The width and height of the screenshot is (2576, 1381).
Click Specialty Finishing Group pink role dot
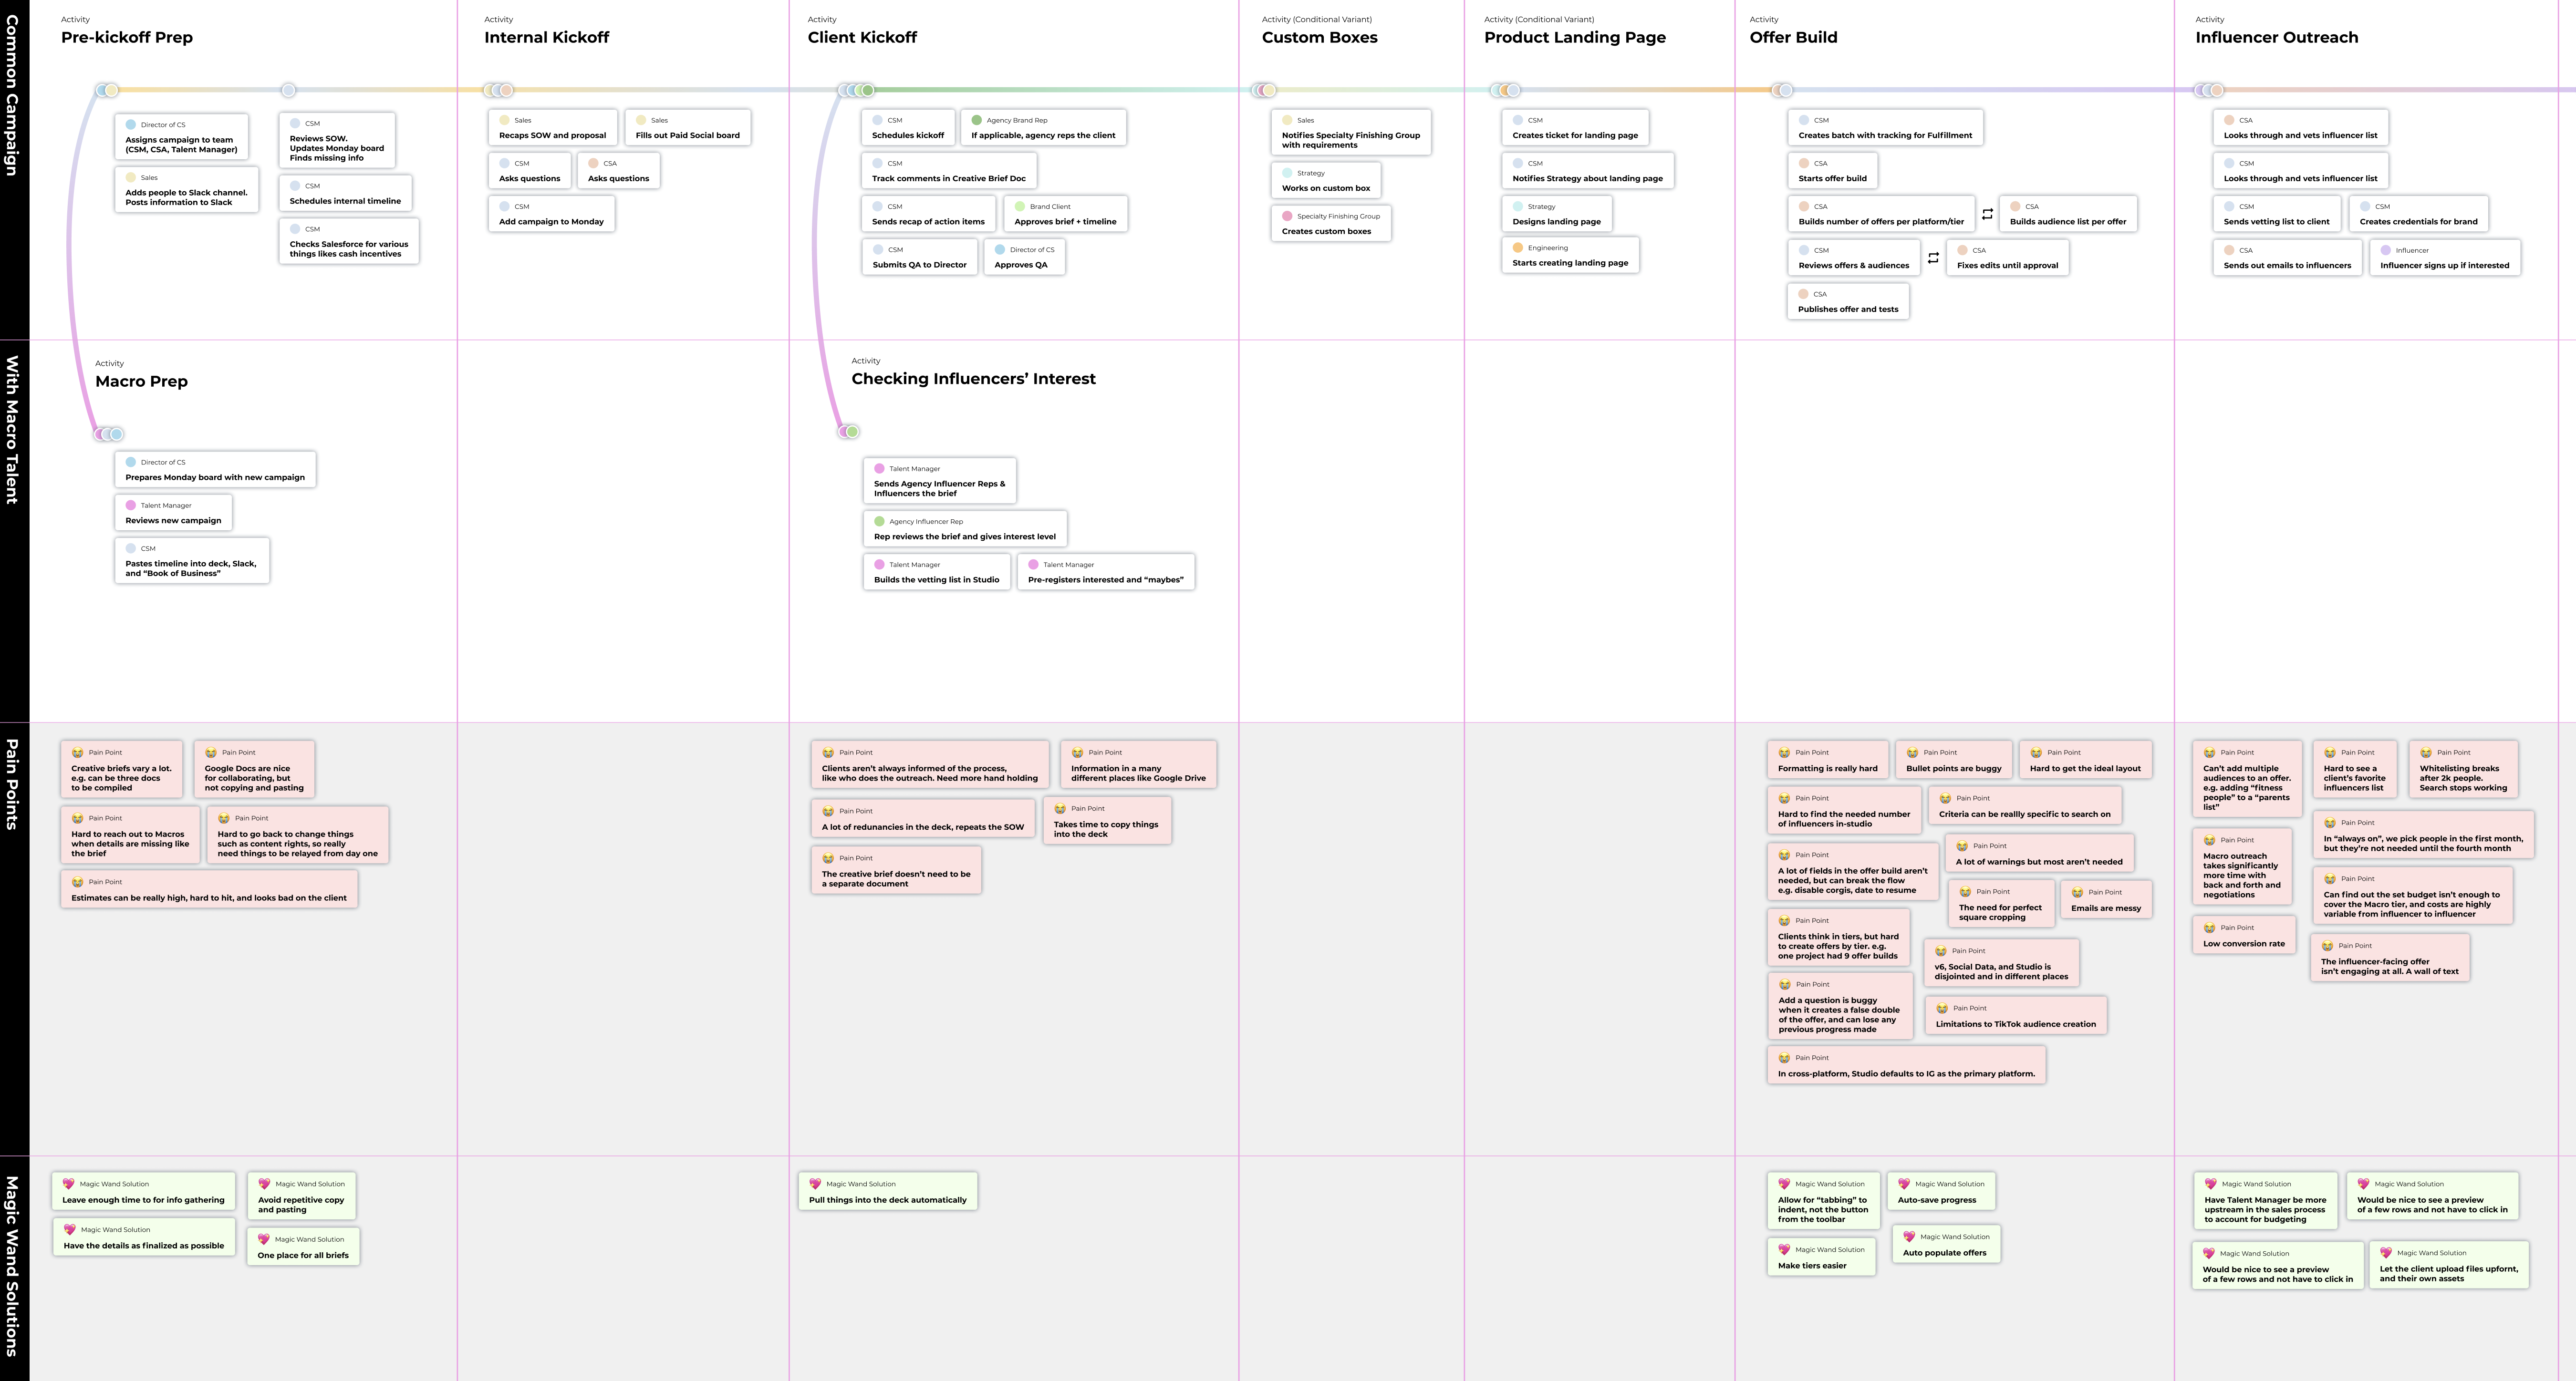[x=1287, y=216]
